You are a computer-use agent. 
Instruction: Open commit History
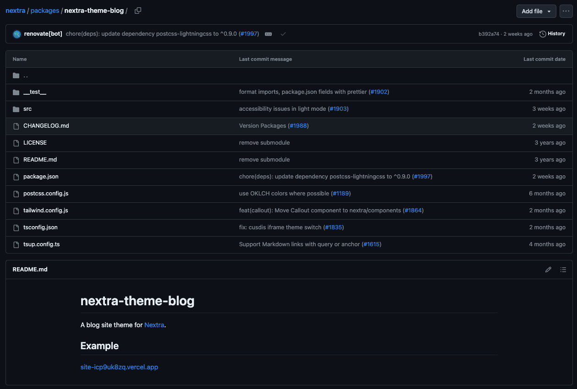[x=552, y=34]
